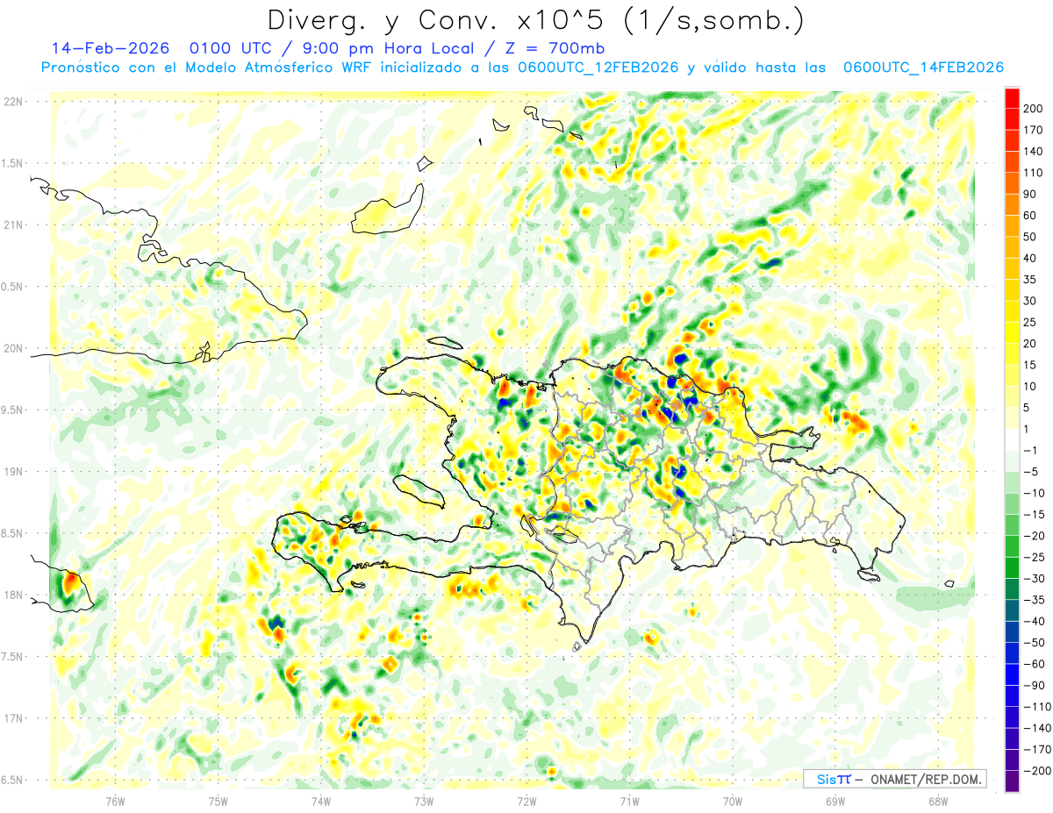Screen dimensions: 1053x813
Task: Click the valid-until time "0600UTC_14FEB2026"
Action: click(923, 68)
